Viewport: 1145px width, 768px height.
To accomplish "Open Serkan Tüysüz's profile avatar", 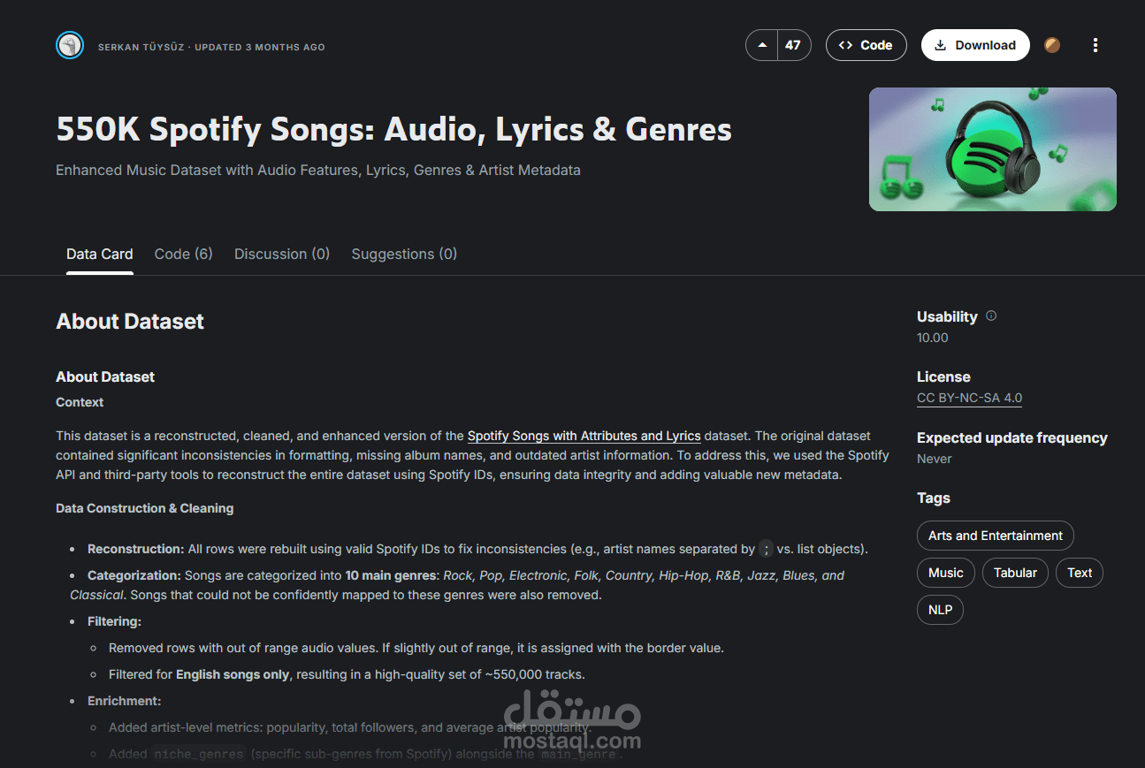I will (x=70, y=45).
